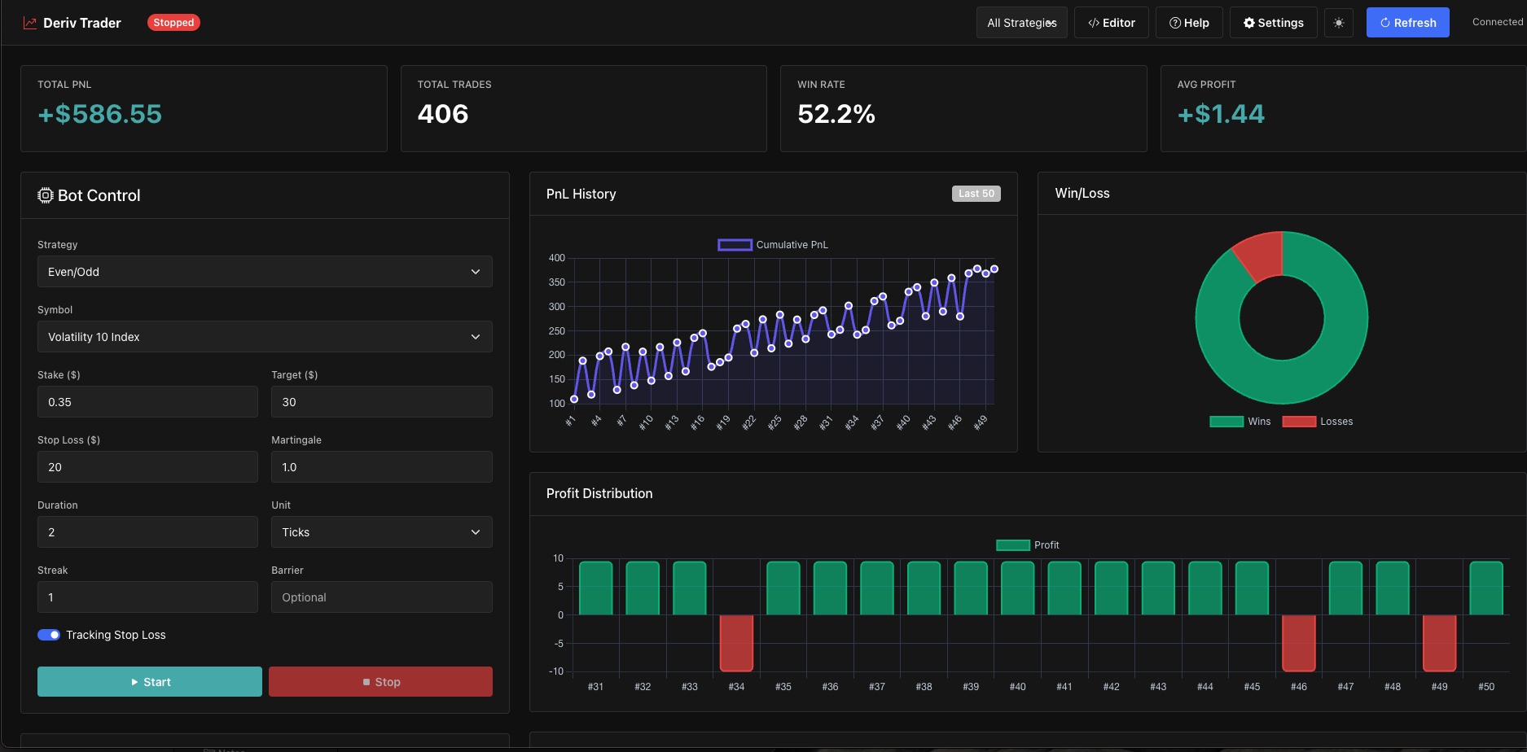1527x752 pixels.
Task: Open the All Strategies filter menu
Action: [x=1021, y=23]
